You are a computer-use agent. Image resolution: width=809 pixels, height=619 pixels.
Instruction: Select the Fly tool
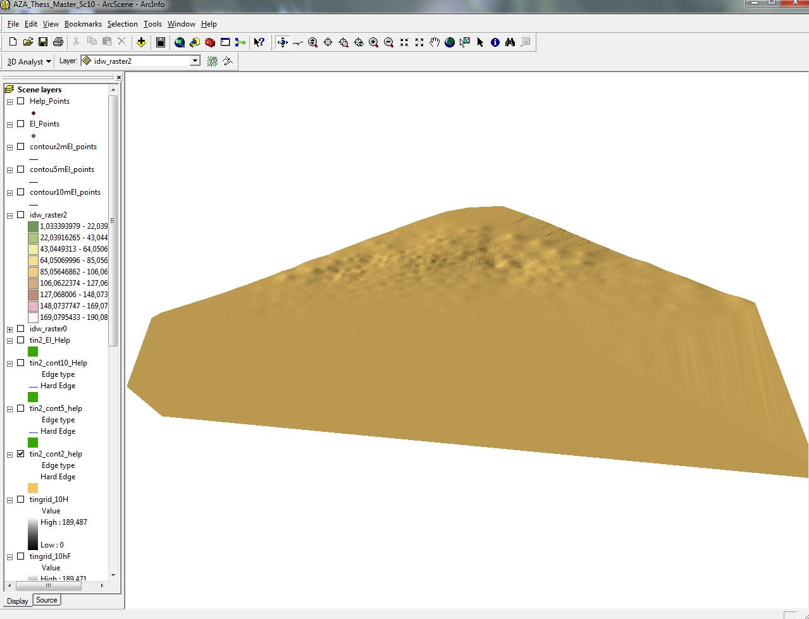tap(298, 42)
